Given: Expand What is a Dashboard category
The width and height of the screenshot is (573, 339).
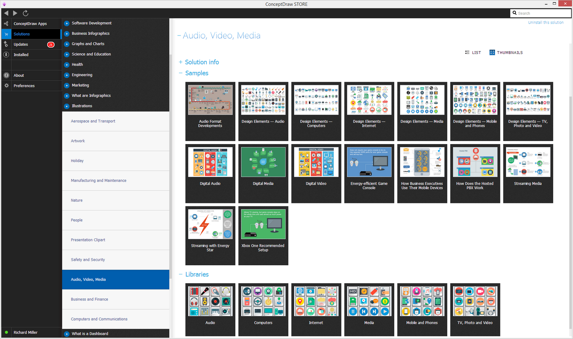Looking at the screenshot, I should [x=66, y=334].
